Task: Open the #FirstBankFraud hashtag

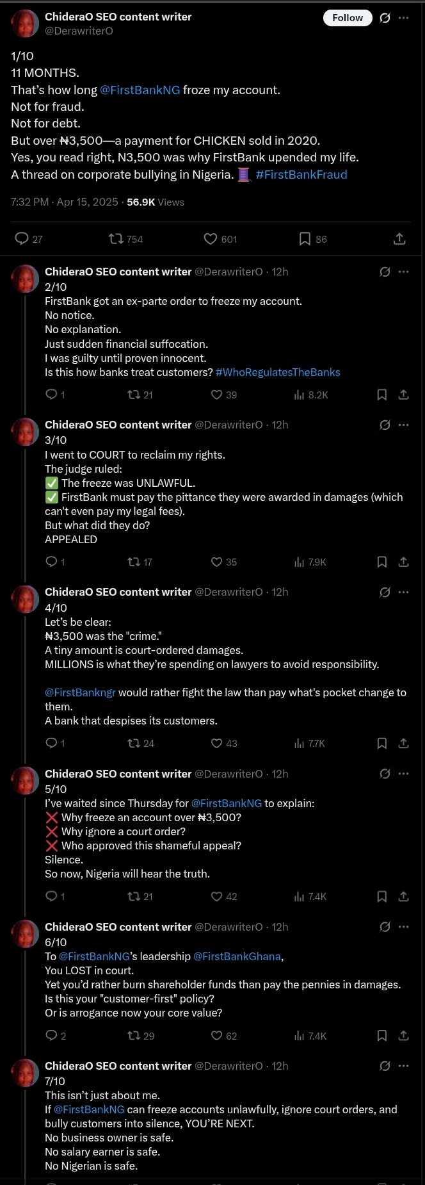Action: click(x=301, y=175)
